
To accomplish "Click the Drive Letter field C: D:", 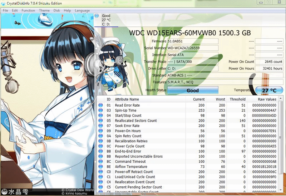I will (193, 68).
